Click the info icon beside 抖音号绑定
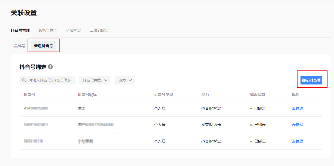Viewport: 334px width, 166px height. tap(50, 67)
